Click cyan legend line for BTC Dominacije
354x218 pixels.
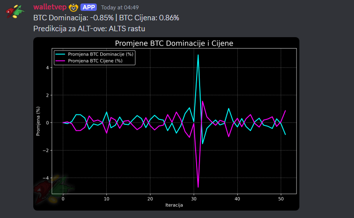[x=60, y=54]
